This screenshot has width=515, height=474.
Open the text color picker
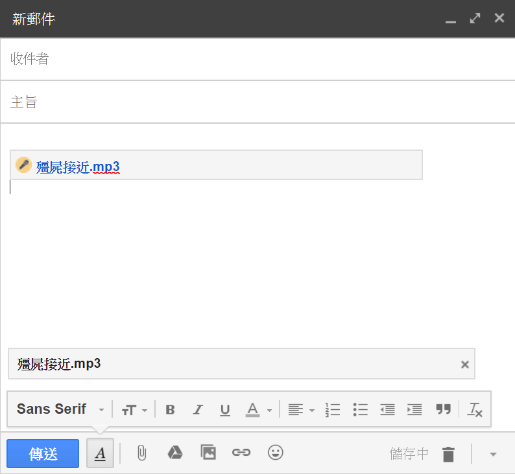coord(259,409)
